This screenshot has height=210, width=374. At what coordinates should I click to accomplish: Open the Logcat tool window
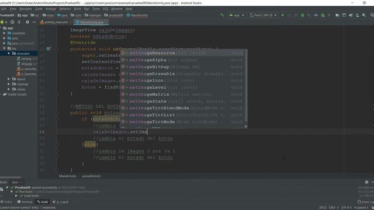[x=61, y=202]
